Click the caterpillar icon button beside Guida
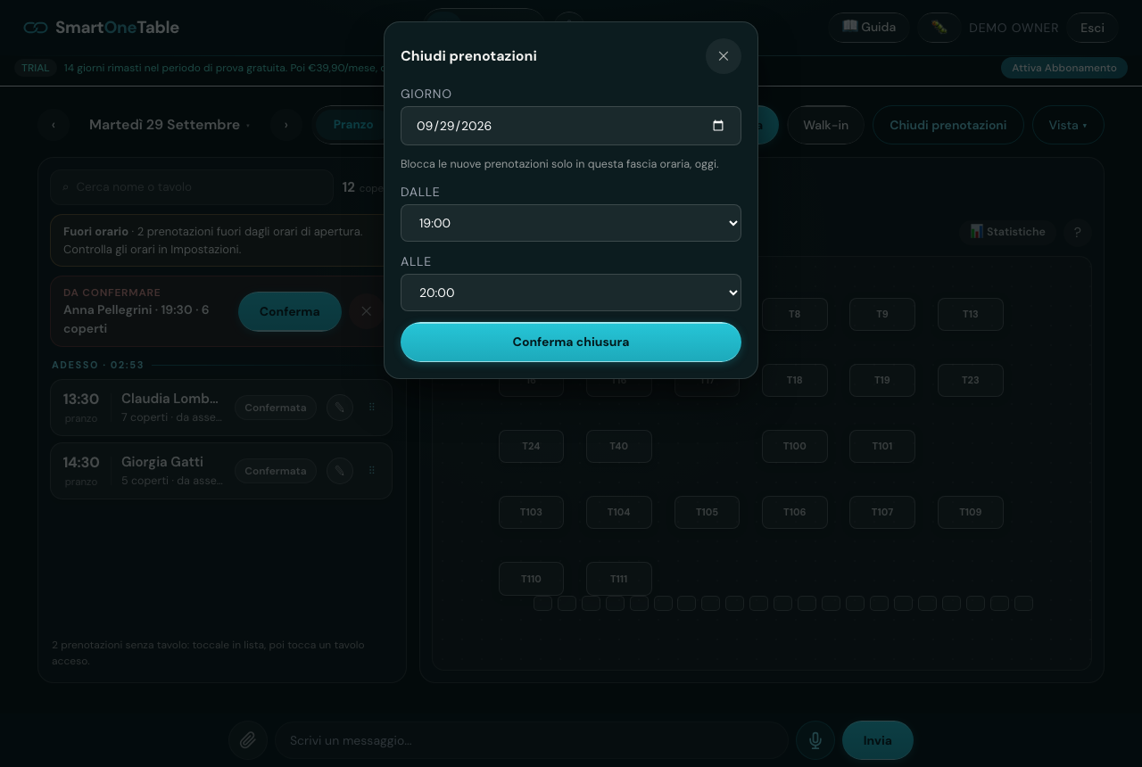This screenshot has width=1142, height=767. point(939,28)
